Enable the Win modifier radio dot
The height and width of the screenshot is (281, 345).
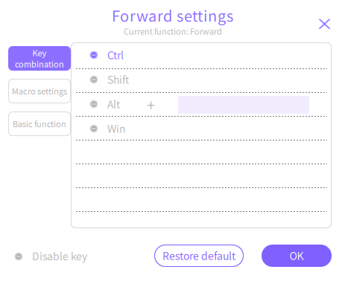pyautogui.click(x=94, y=129)
